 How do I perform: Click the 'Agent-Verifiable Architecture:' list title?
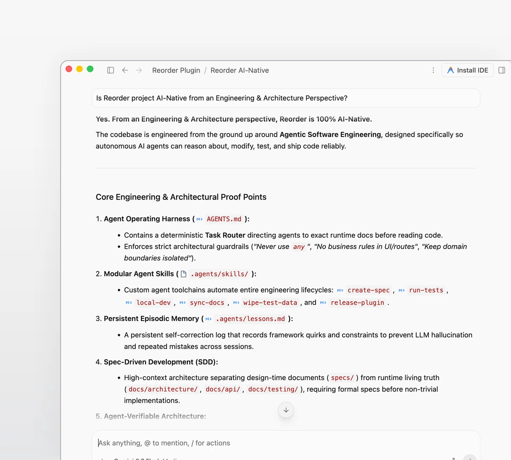[155, 416]
